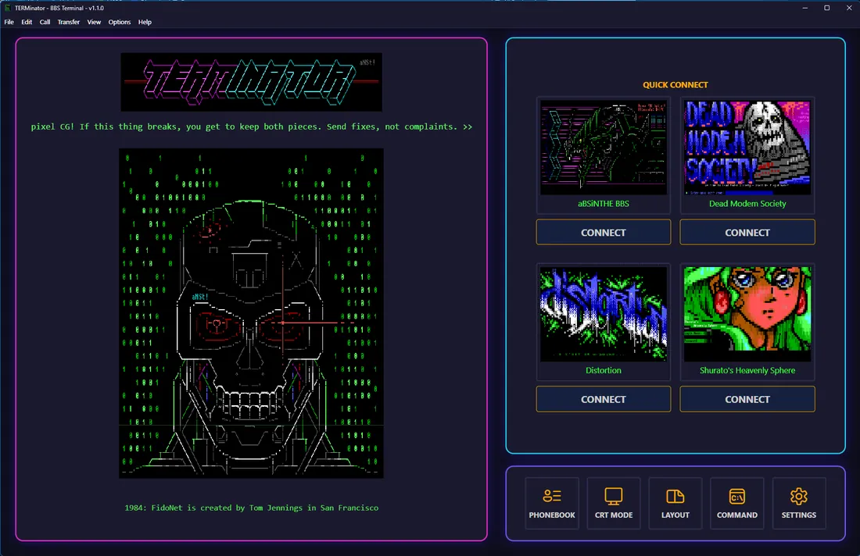Select Shurato's Heavenly Sphere anime thumbnail
Viewport: 860px width, 556px height.
(747, 314)
